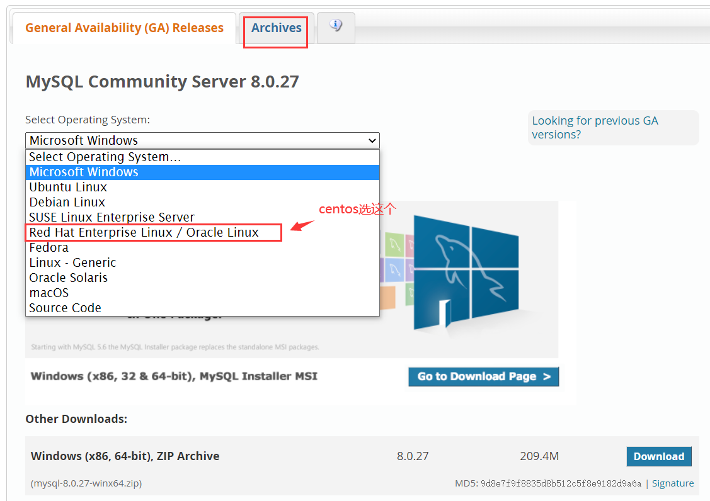Open the info bubble icon tab
The height and width of the screenshot is (501, 710).
tap(336, 27)
